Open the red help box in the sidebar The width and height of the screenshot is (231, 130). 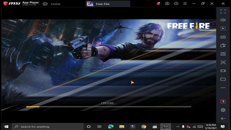pyautogui.click(x=223, y=101)
